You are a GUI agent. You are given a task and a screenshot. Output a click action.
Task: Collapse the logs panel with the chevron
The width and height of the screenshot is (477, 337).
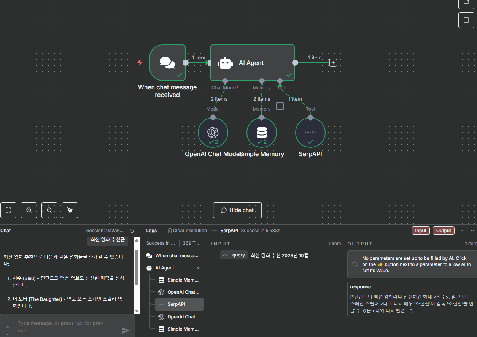pos(472,231)
